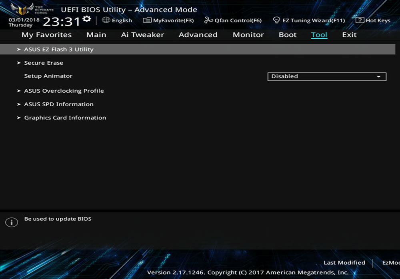Expand arrow for Graphics Card Information
Image resolution: width=400 pixels, height=279 pixels.
pos(19,118)
